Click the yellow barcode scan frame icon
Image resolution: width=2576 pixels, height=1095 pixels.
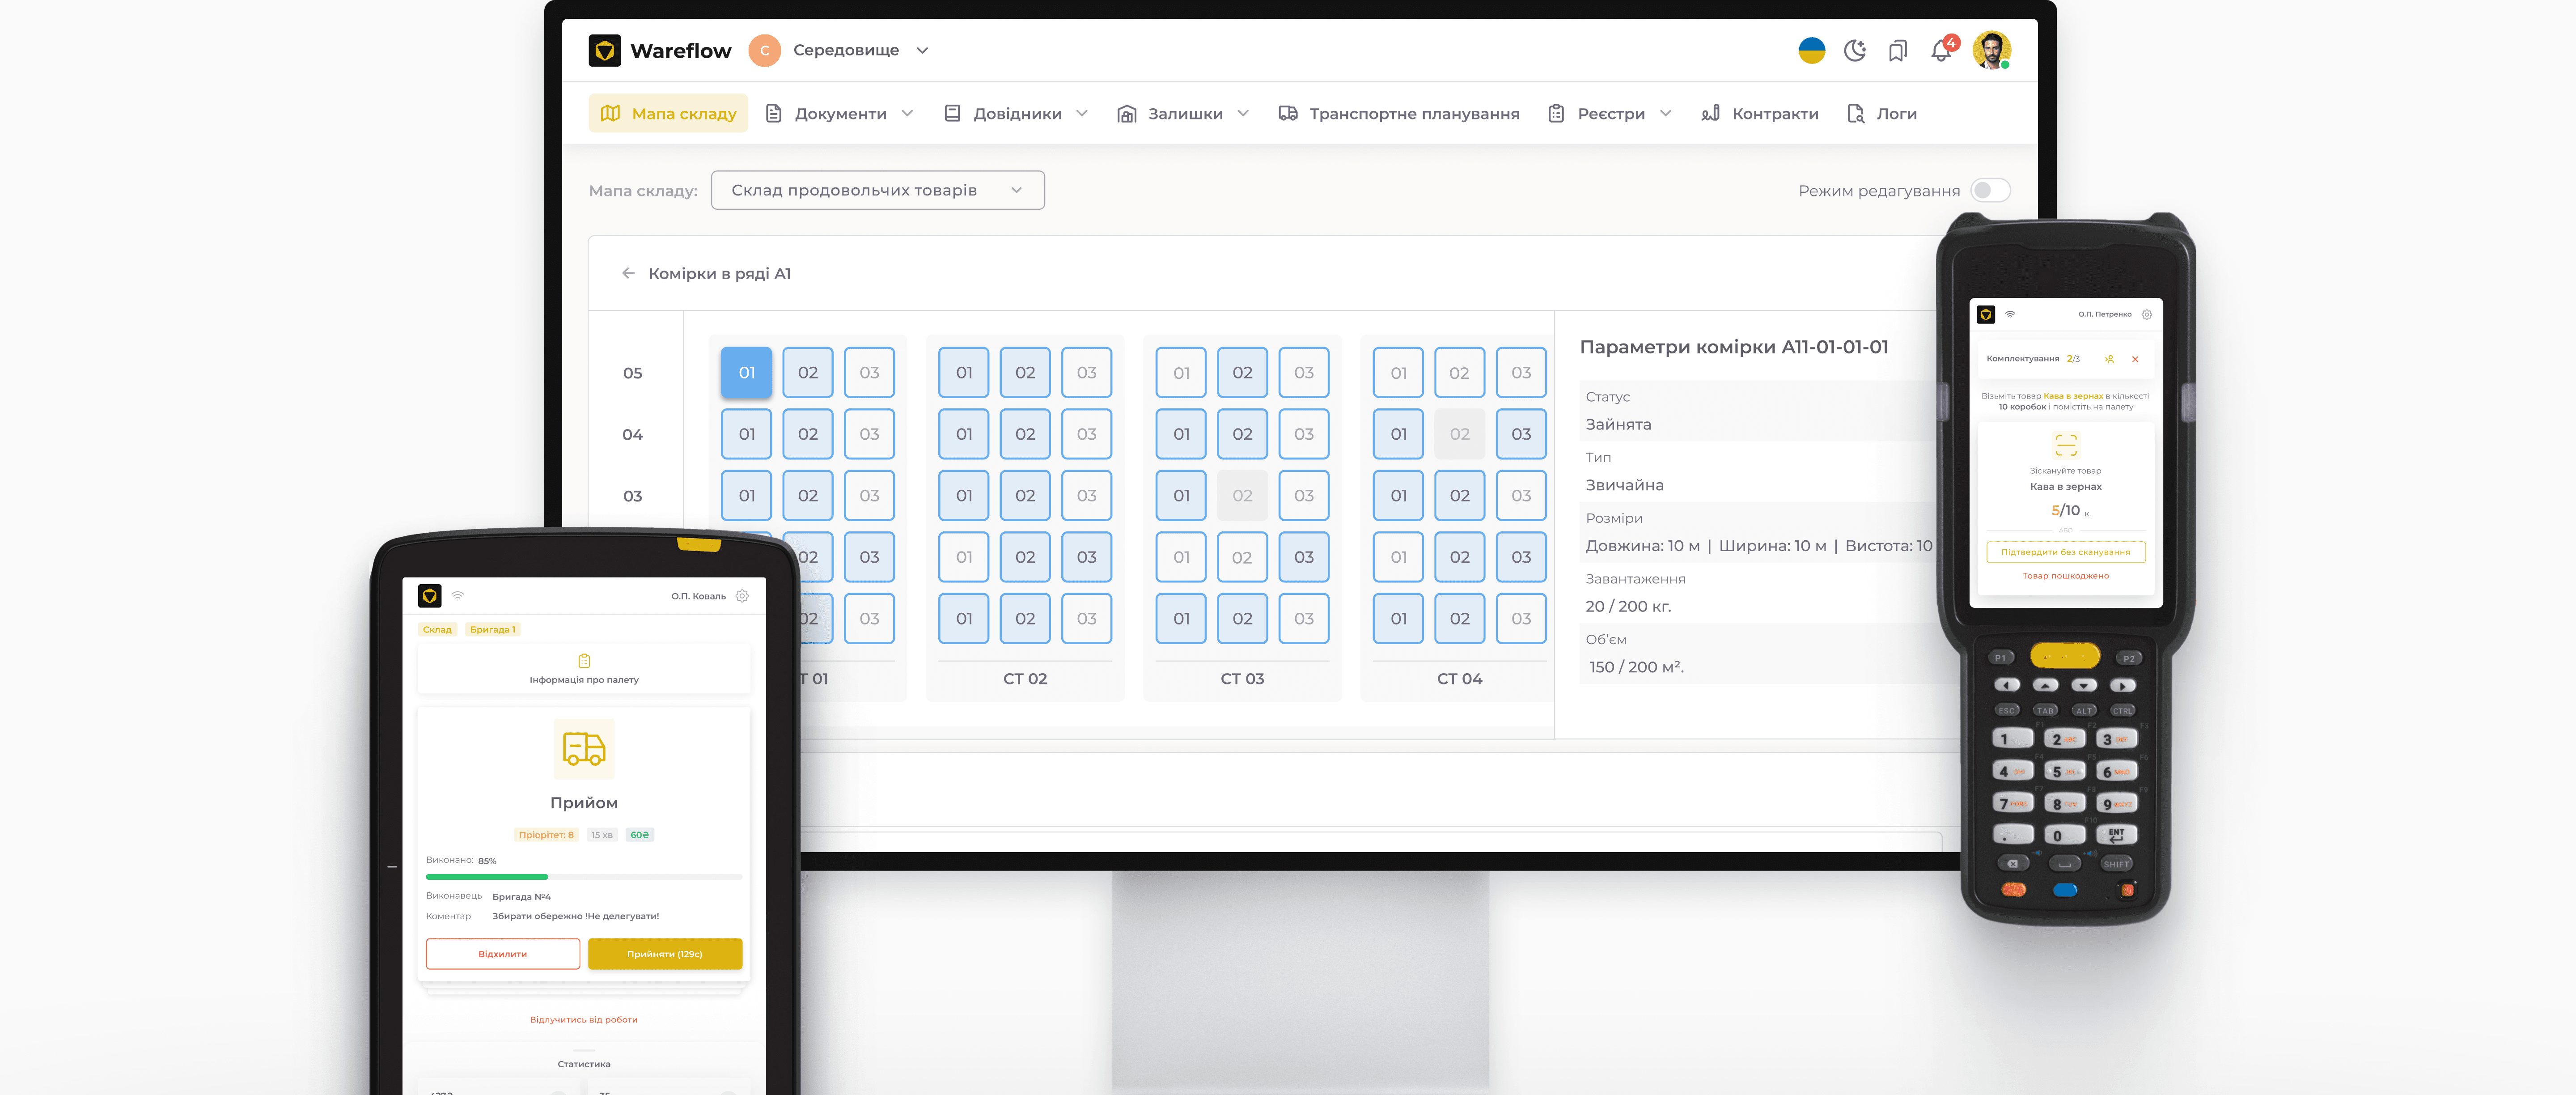(x=2066, y=445)
